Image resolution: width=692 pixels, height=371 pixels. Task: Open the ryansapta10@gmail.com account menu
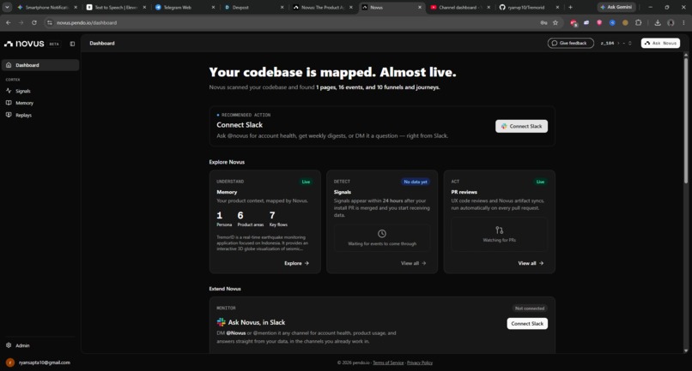pyautogui.click(x=39, y=362)
